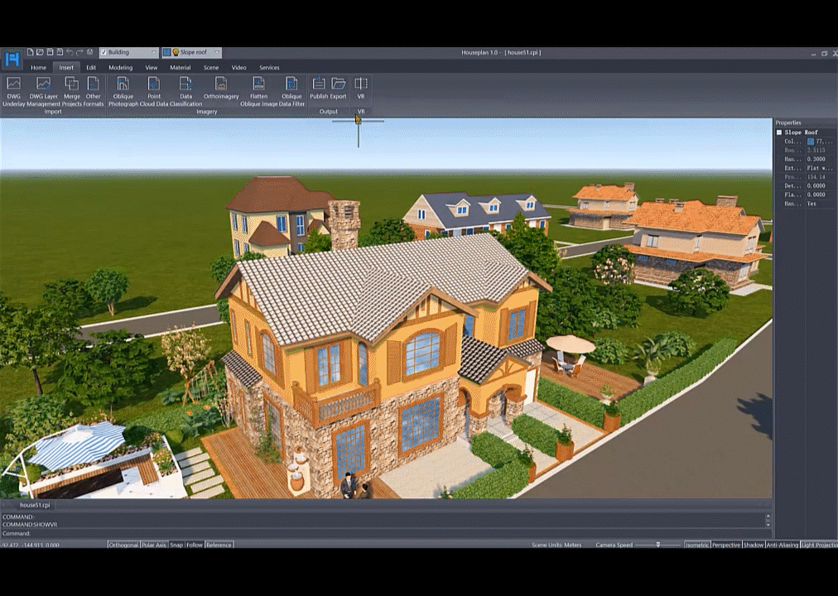Open DWG Layer Management tool
This screenshot has width=838, height=596.
click(43, 84)
